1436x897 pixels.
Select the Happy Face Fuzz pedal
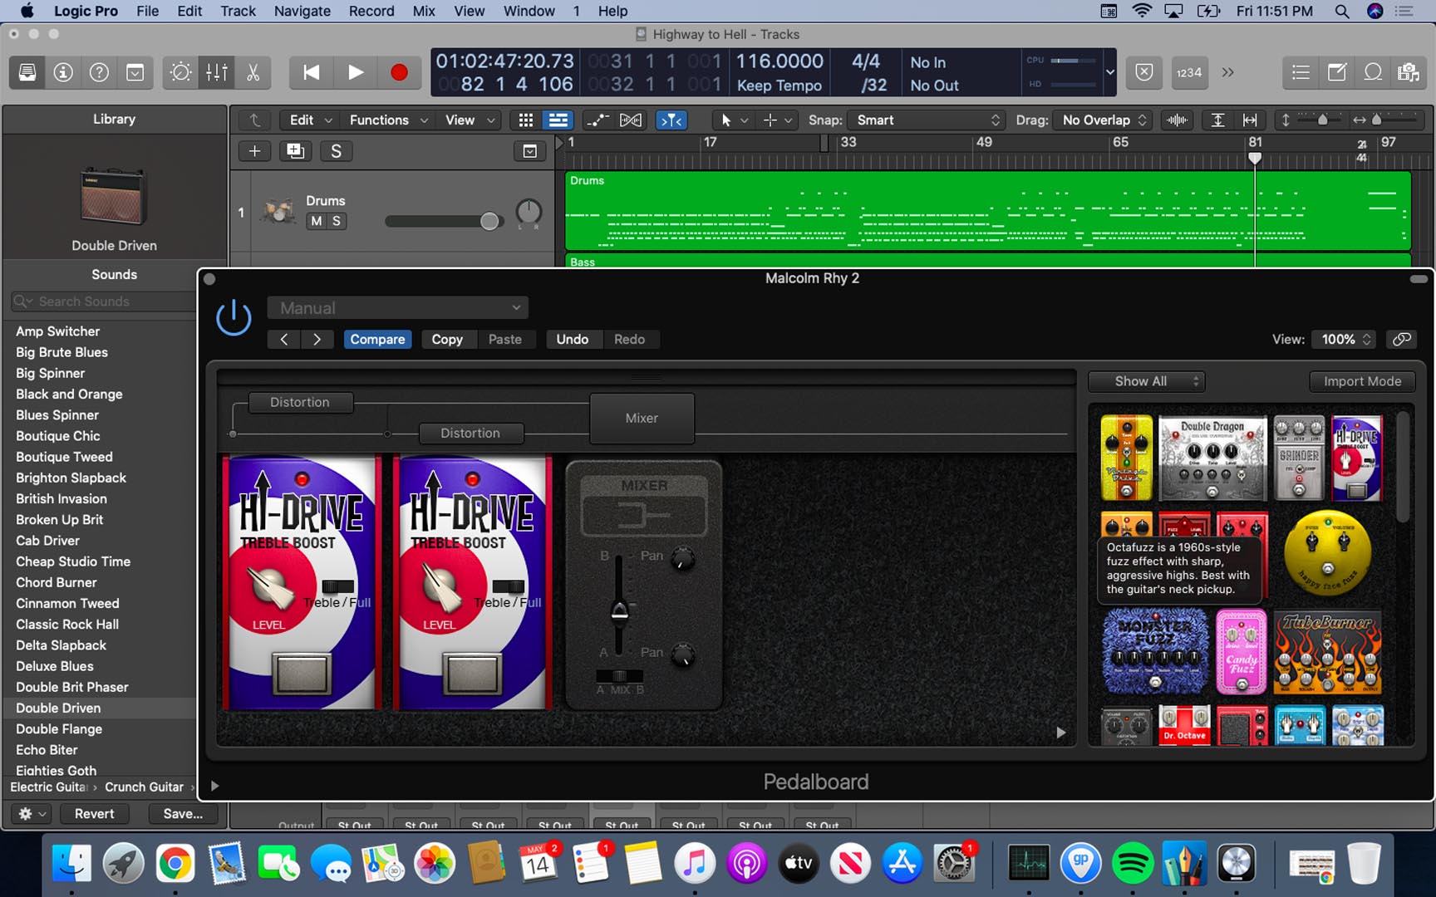tap(1328, 552)
